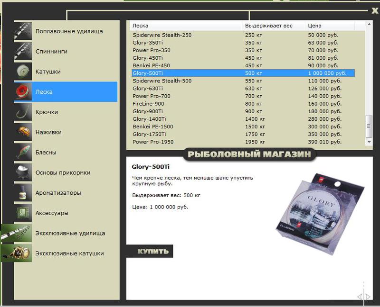Click the beetle bait icon
Viewport: 380px width, 307px height.
pos(23,132)
